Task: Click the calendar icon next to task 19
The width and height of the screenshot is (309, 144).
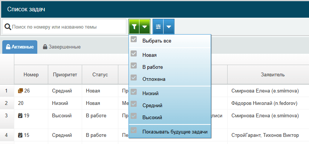Action: pos(20,116)
